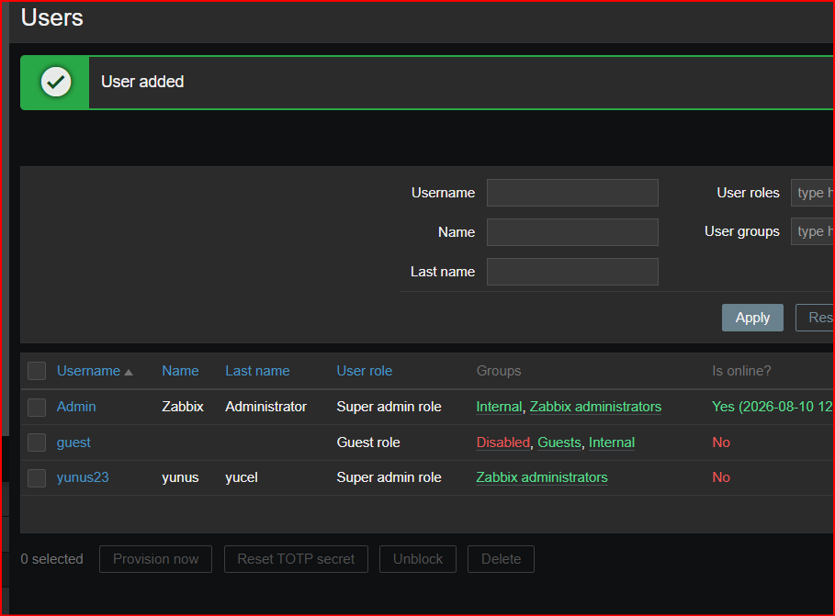
Task: Apply the user filter
Action: 752,318
